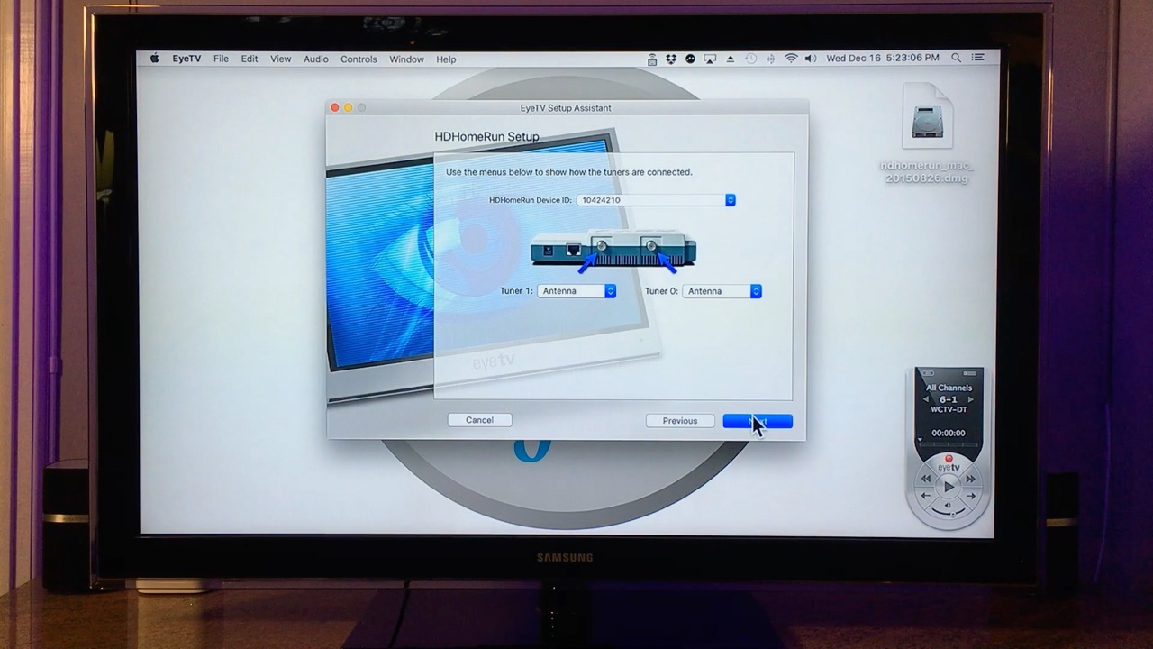Open the HDHomeRun Device ID dropdown
Image resolution: width=1153 pixels, height=649 pixels.
tap(657, 200)
